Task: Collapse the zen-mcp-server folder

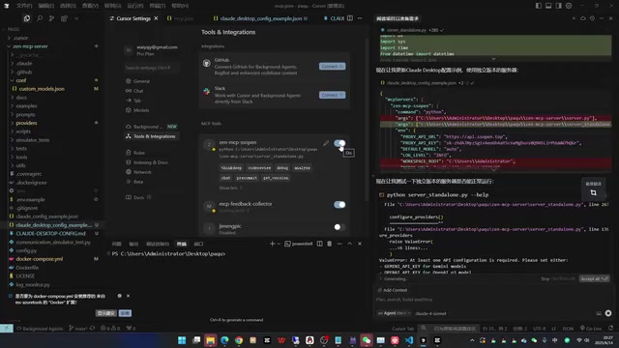Action: click(30, 46)
